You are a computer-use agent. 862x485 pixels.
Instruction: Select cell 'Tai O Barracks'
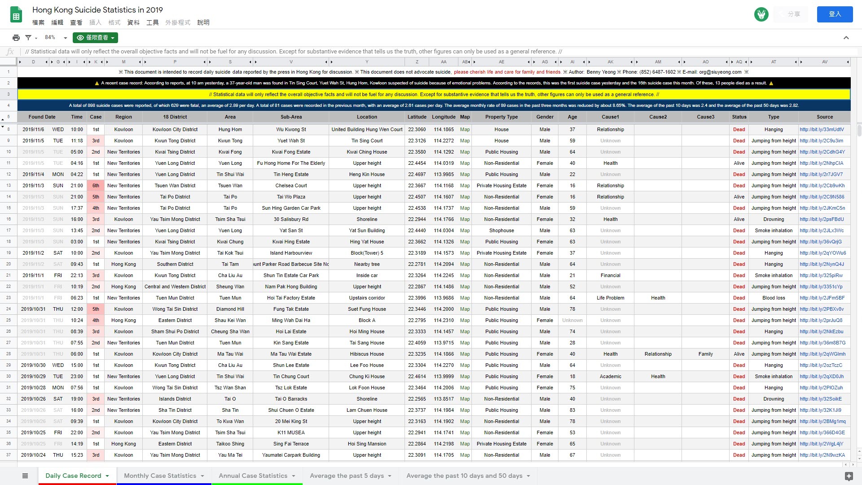pyautogui.click(x=291, y=399)
